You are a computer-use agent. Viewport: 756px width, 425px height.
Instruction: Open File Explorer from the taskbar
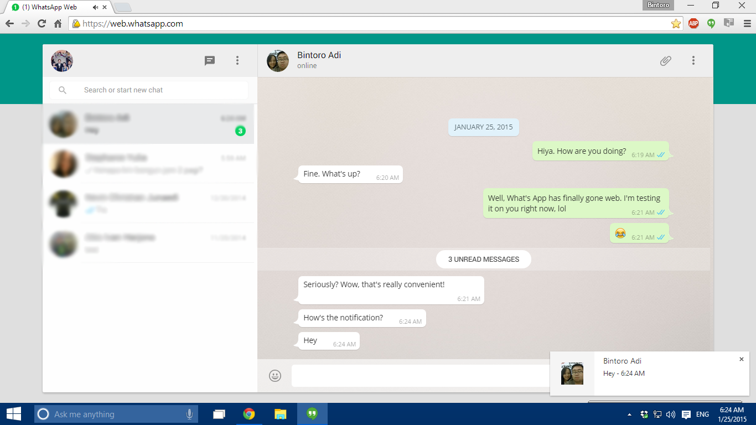(281, 414)
